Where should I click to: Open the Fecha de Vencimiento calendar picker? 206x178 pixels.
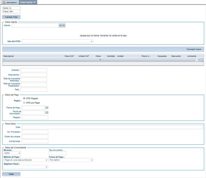[47, 113]
